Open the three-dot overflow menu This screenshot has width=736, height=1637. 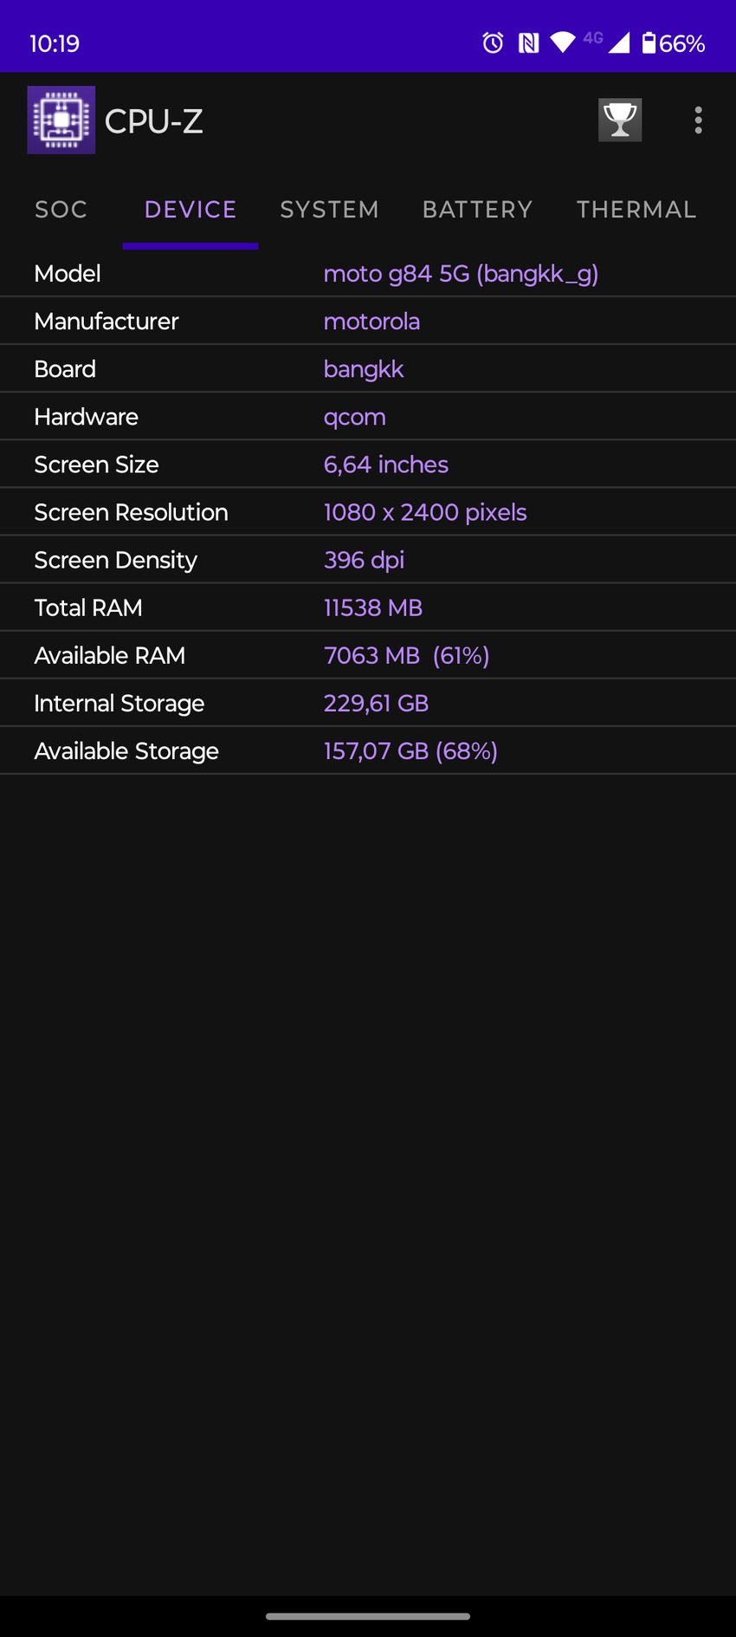click(698, 120)
